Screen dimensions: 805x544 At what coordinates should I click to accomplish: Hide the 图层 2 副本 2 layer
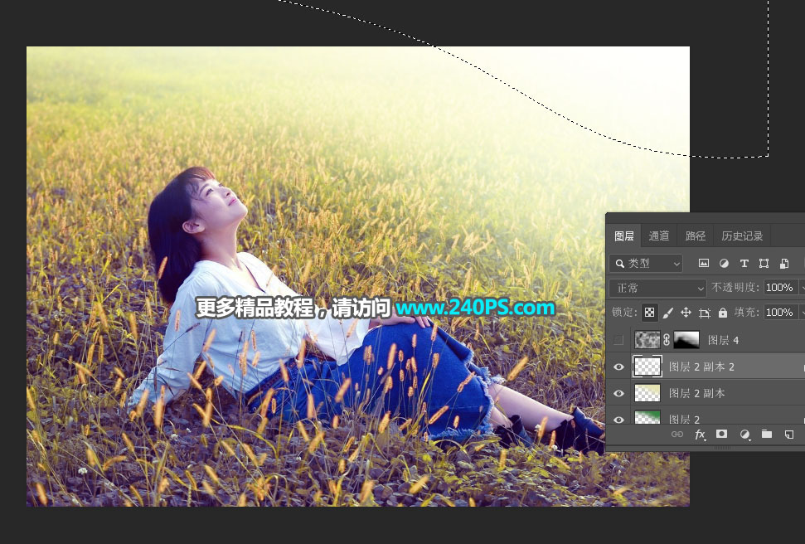(x=618, y=367)
